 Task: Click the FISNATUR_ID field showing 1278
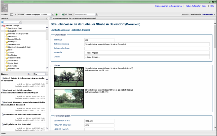click(99, 125)
